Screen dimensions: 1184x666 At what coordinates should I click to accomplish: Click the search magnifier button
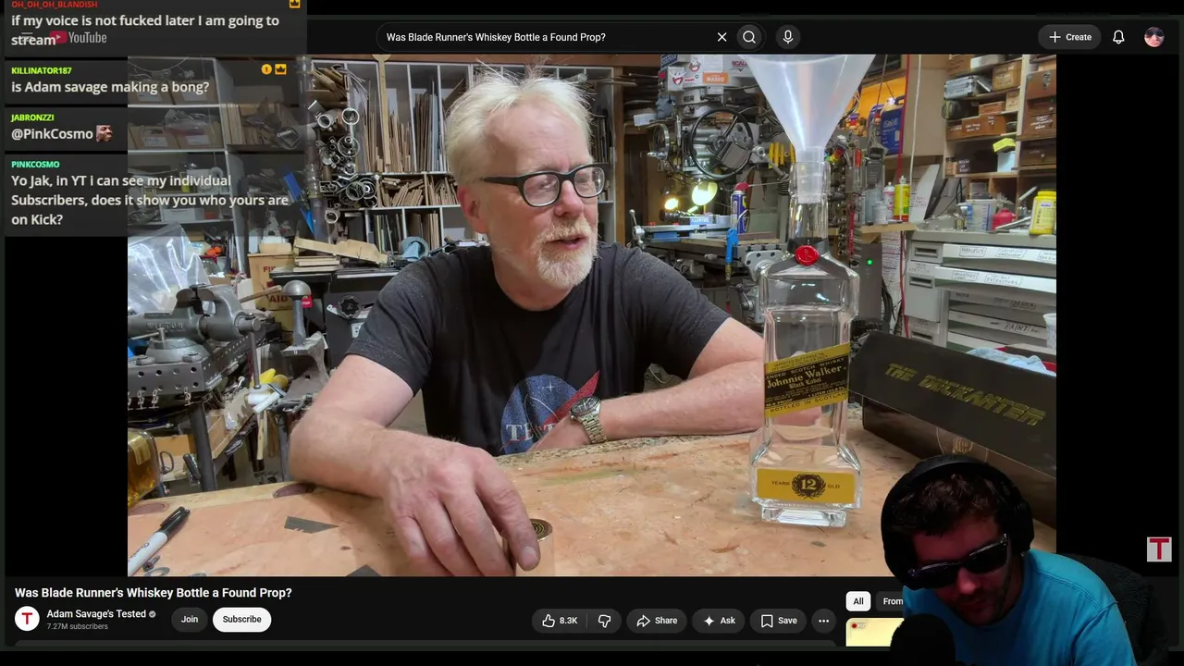[x=749, y=37]
